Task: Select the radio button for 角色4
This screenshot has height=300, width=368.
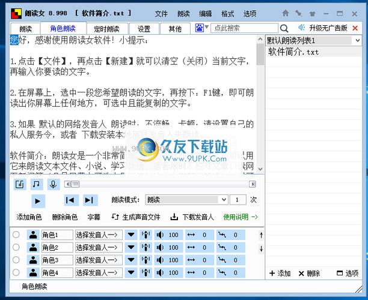Action: [16, 272]
